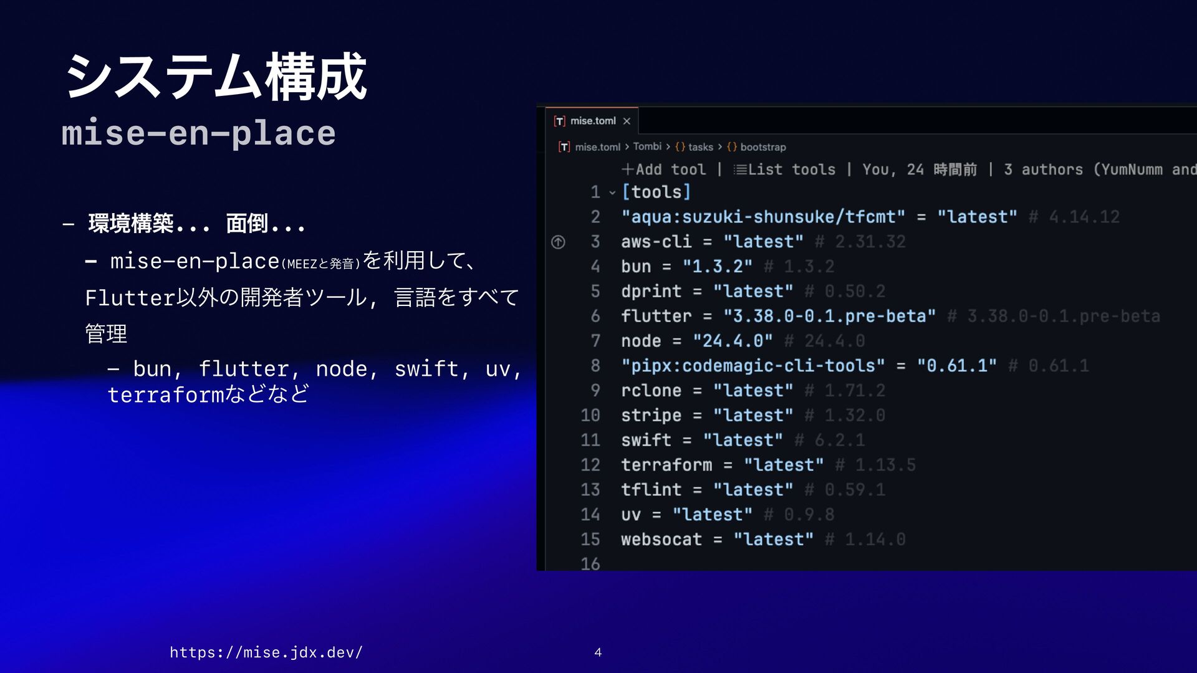
Task: Click line number 7 in the gutter
Action: tap(595, 341)
